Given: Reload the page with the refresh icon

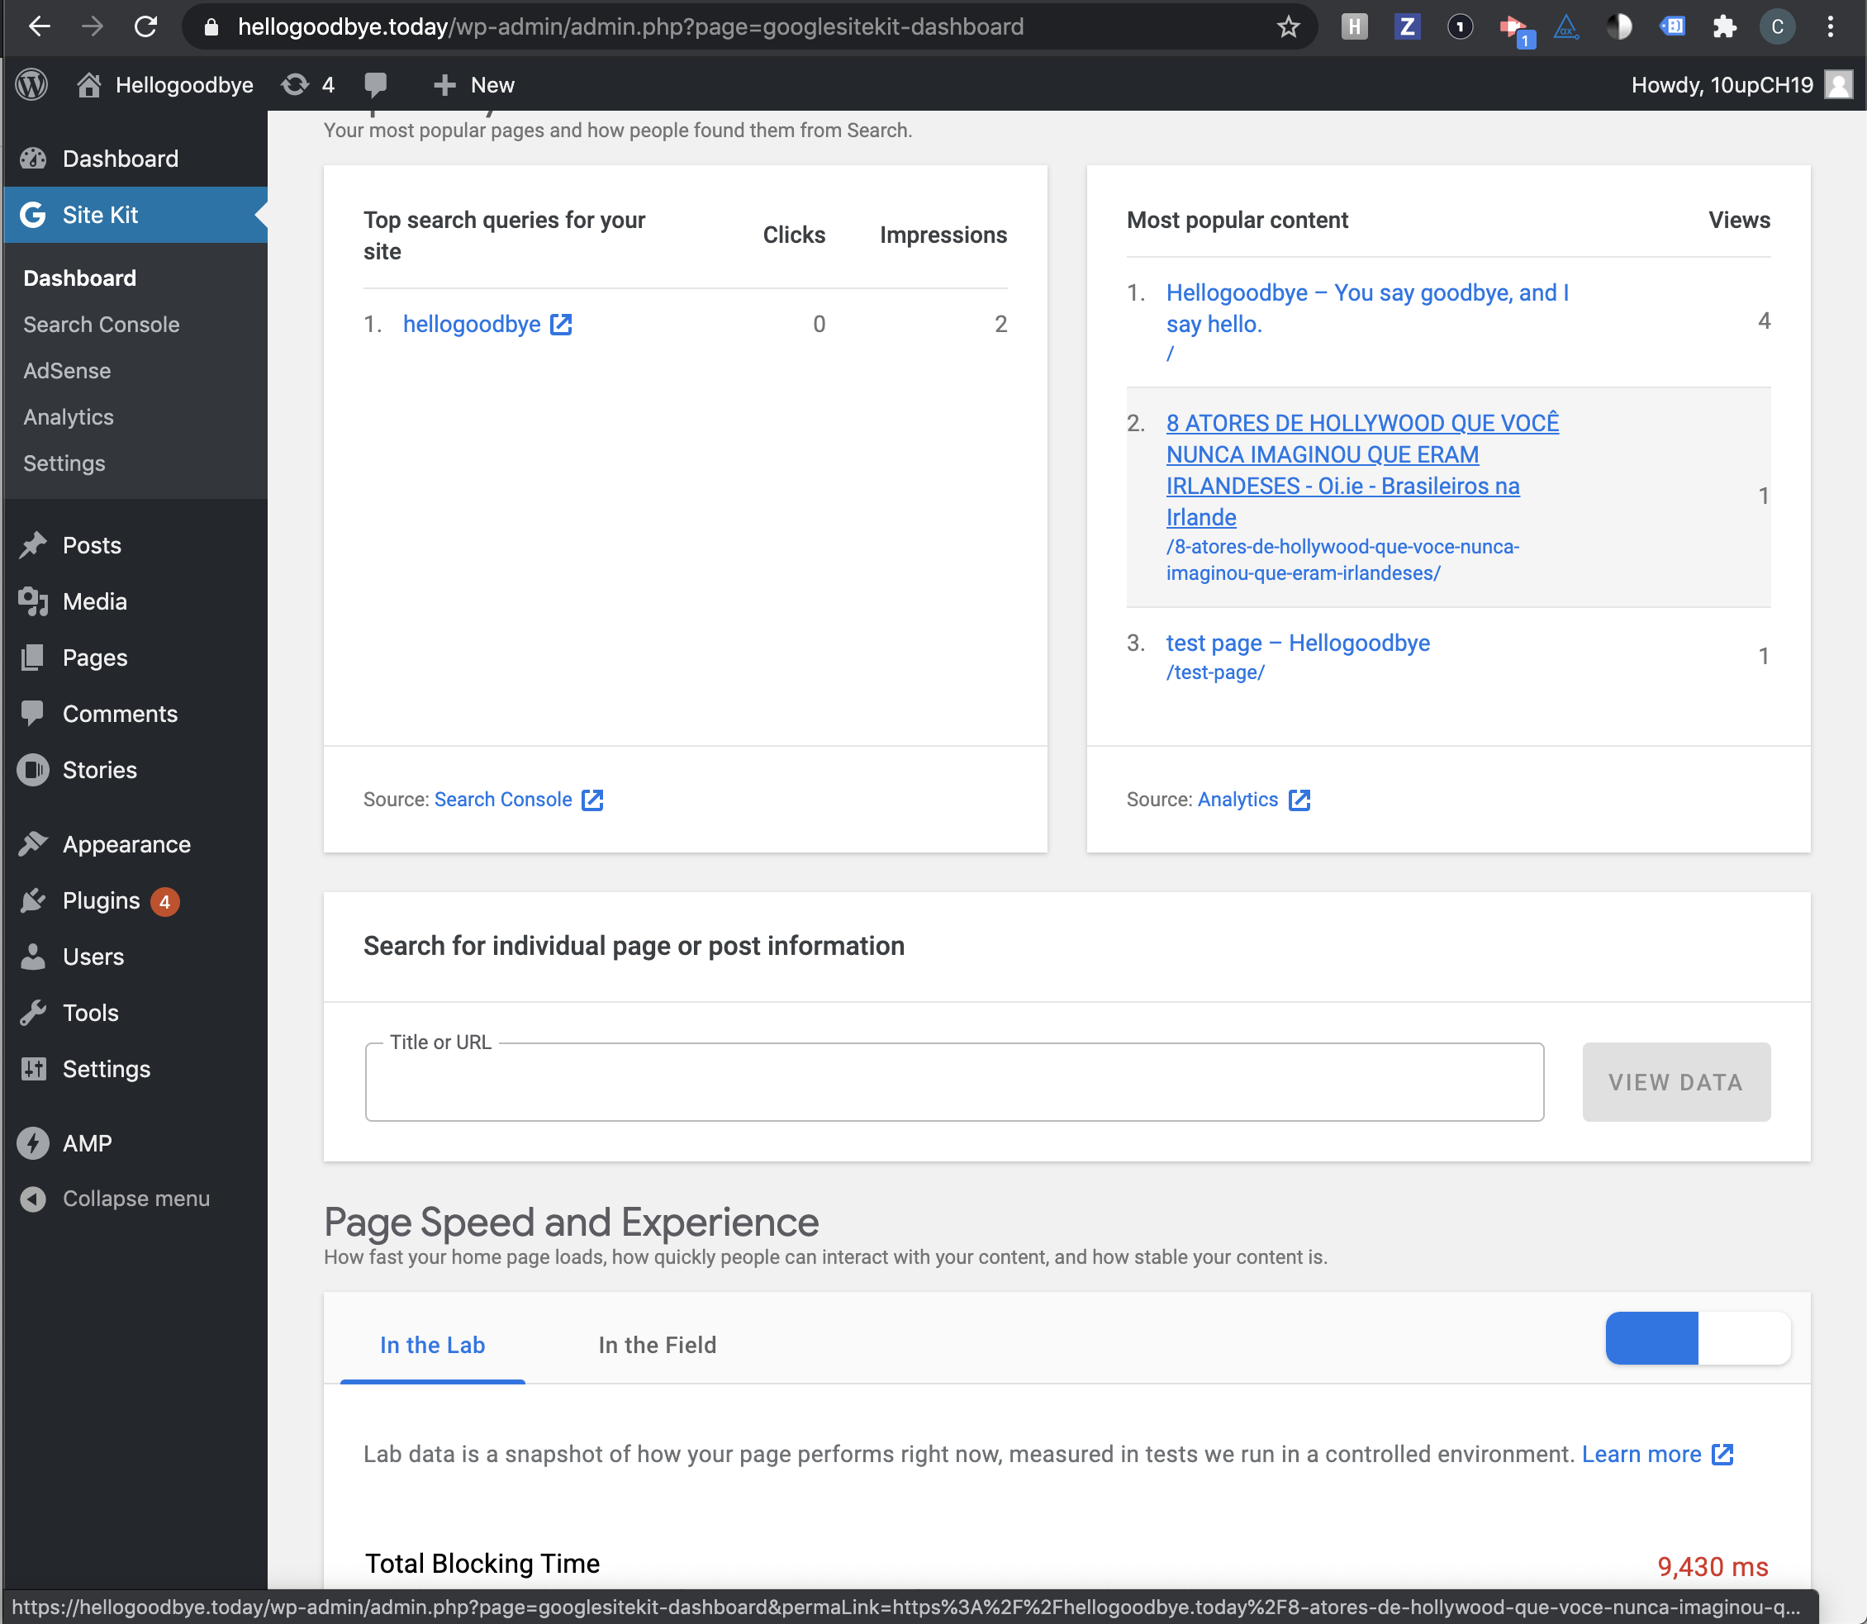Looking at the screenshot, I should (146, 27).
